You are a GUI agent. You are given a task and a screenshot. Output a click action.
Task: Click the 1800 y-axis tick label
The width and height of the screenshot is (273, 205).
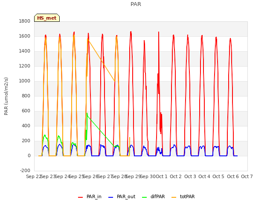pos(25,21)
